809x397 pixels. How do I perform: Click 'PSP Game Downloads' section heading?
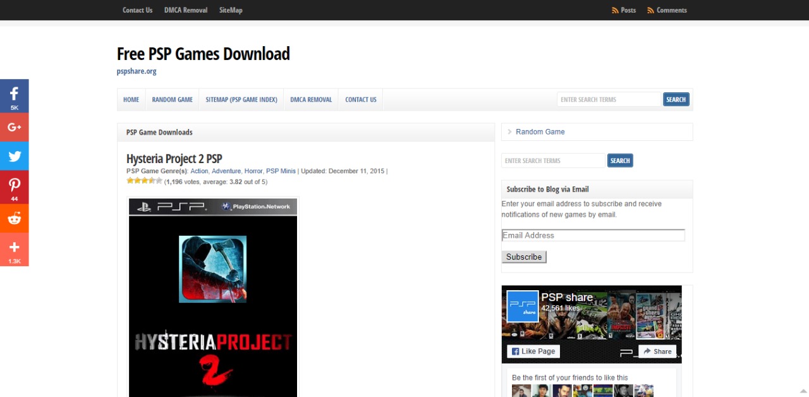(x=159, y=132)
